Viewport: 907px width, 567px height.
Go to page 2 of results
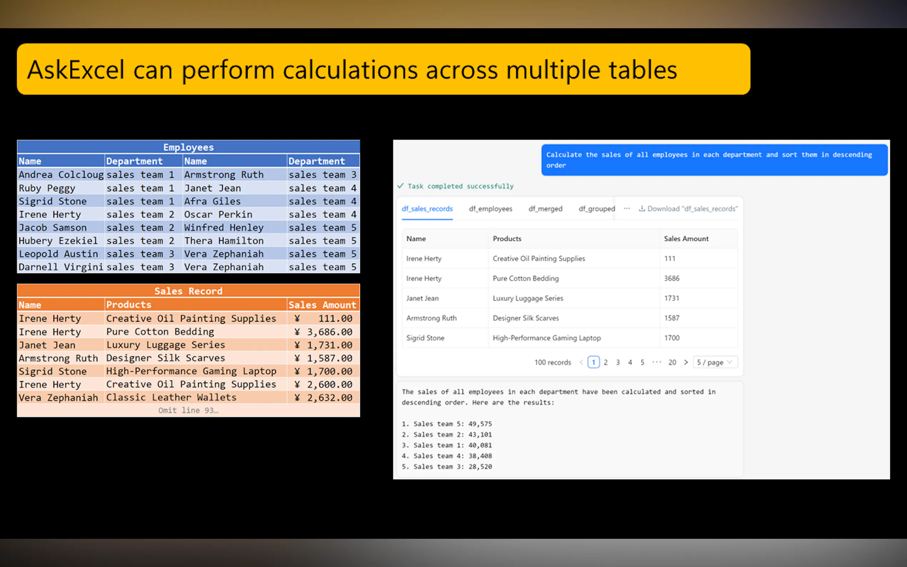(x=606, y=362)
